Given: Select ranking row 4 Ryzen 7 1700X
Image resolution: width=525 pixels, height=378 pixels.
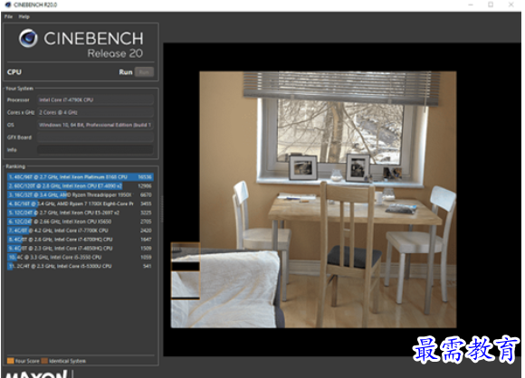Looking at the screenshot, I should (x=81, y=203).
